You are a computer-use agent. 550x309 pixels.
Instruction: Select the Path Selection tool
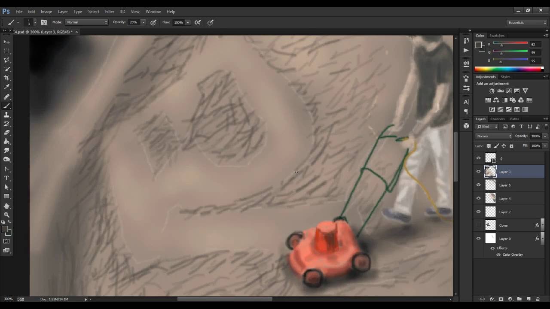(x=7, y=188)
